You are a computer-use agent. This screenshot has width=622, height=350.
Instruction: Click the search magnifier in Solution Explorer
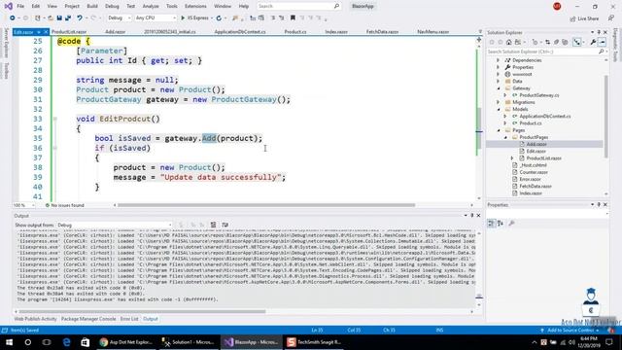(602, 52)
